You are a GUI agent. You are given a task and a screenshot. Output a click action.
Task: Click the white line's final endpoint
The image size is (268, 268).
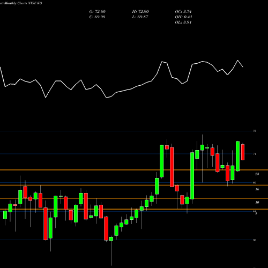coord(243,67)
